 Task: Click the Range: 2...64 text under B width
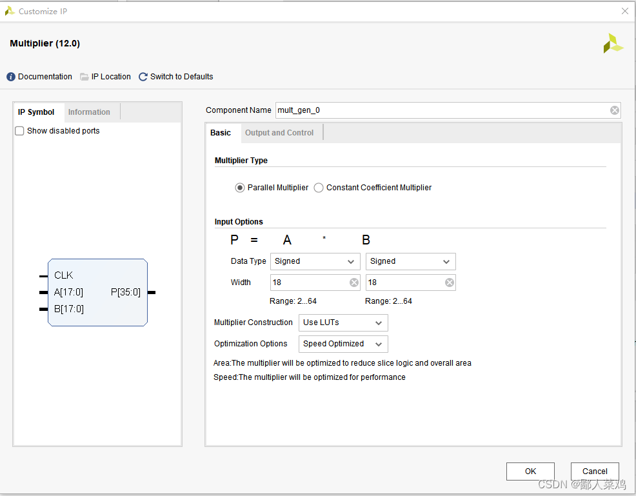(x=388, y=301)
